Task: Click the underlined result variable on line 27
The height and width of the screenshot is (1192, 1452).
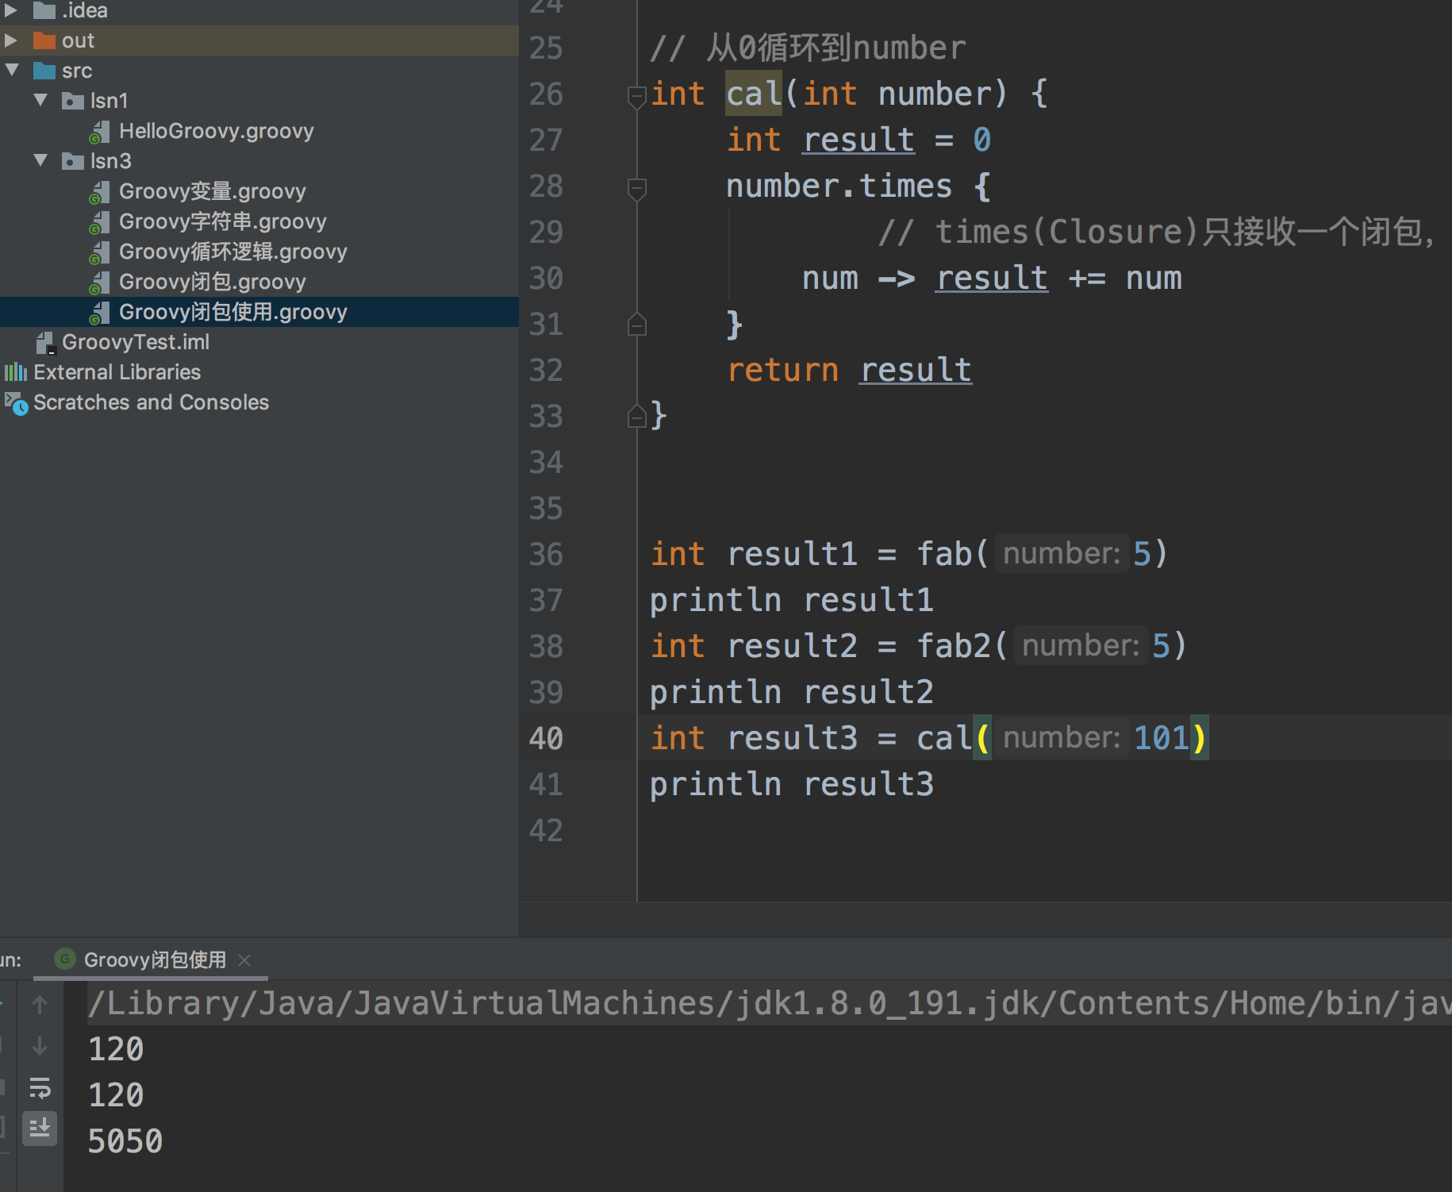Action: [859, 140]
